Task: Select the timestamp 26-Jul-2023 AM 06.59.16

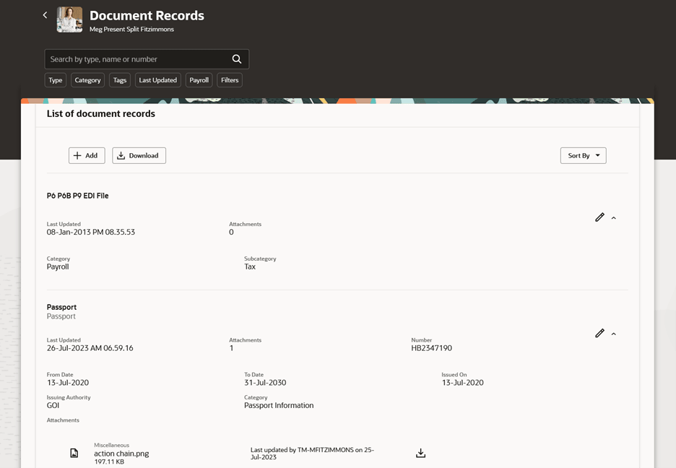Action: (x=90, y=348)
